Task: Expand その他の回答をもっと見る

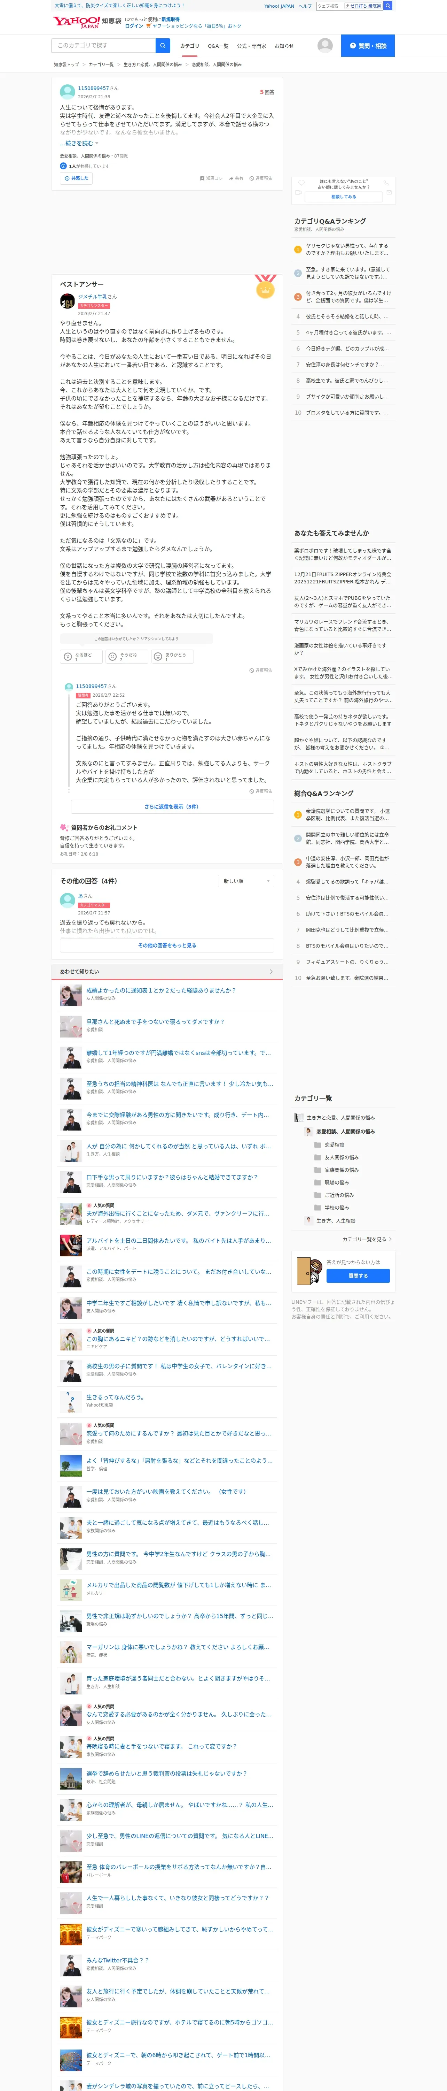Action: (x=167, y=946)
